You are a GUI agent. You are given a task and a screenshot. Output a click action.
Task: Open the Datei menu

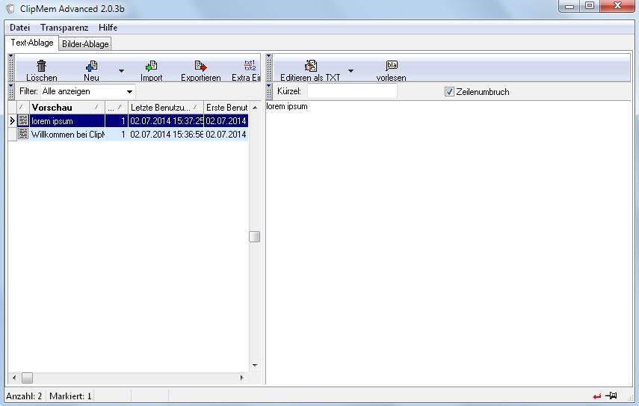click(19, 28)
